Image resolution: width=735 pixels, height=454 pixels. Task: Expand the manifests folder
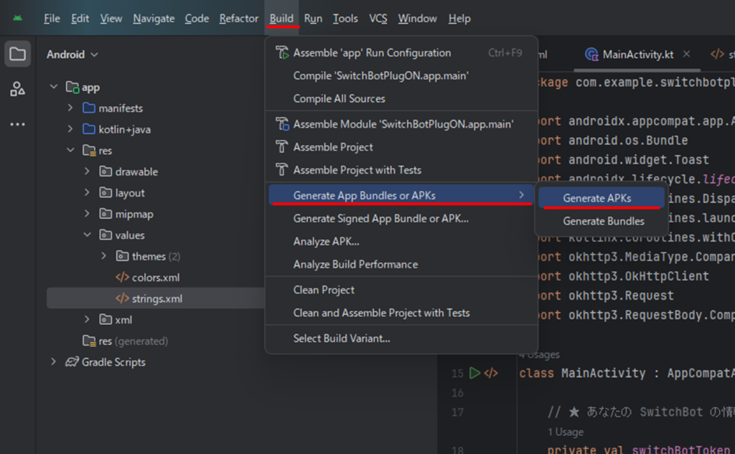click(x=70, y=108)
